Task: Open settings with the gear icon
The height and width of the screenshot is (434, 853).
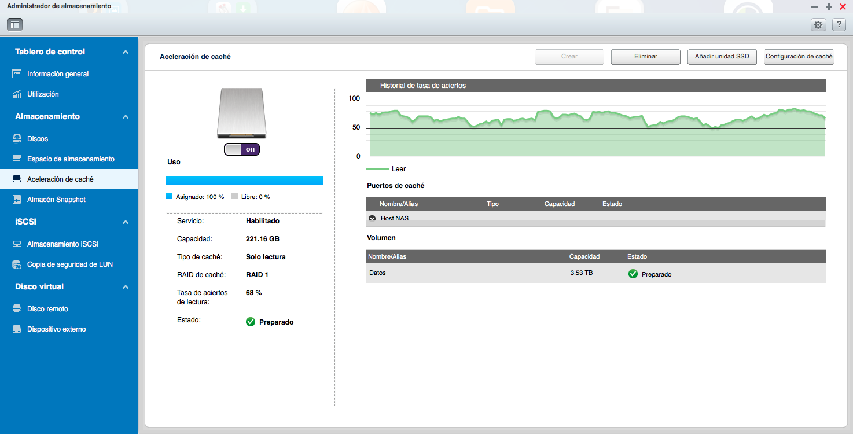Action: click(x=818, y=24)
